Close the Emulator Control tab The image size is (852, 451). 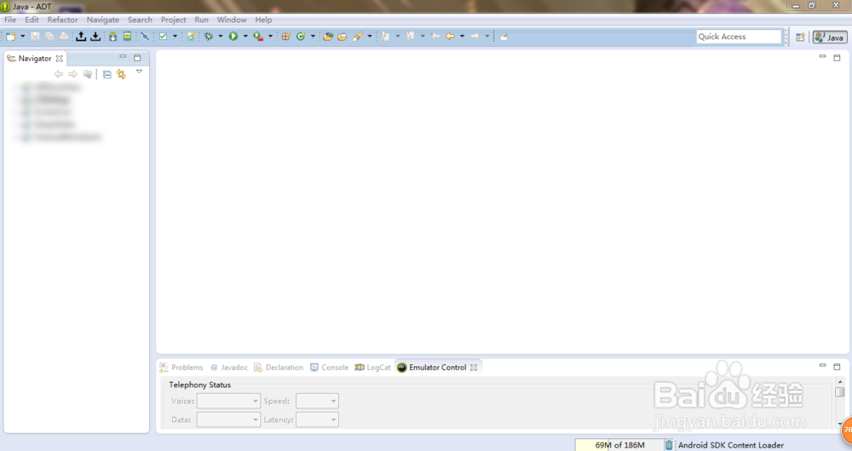tap(474, 368)
